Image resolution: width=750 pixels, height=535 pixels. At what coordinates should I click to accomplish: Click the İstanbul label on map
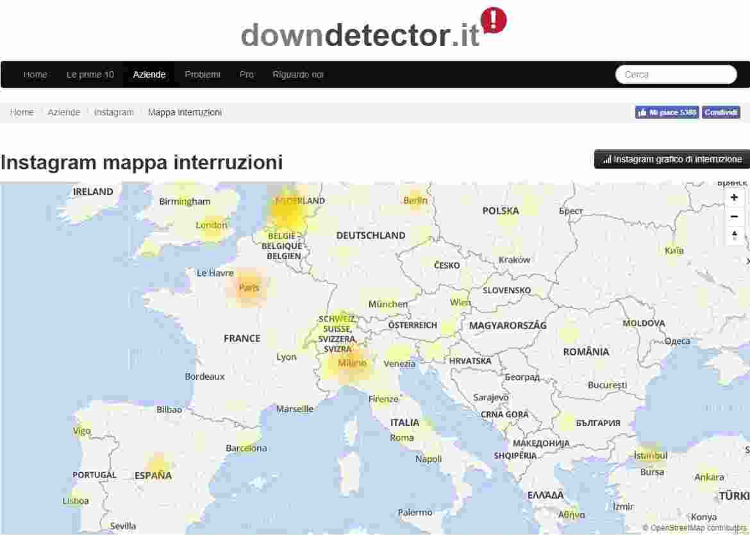click(x=650, y=455)
